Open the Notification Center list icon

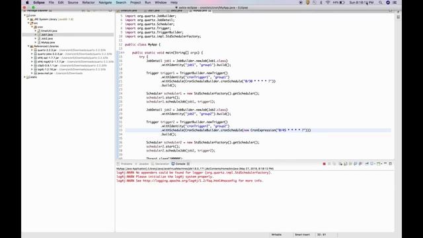point(395,3)
